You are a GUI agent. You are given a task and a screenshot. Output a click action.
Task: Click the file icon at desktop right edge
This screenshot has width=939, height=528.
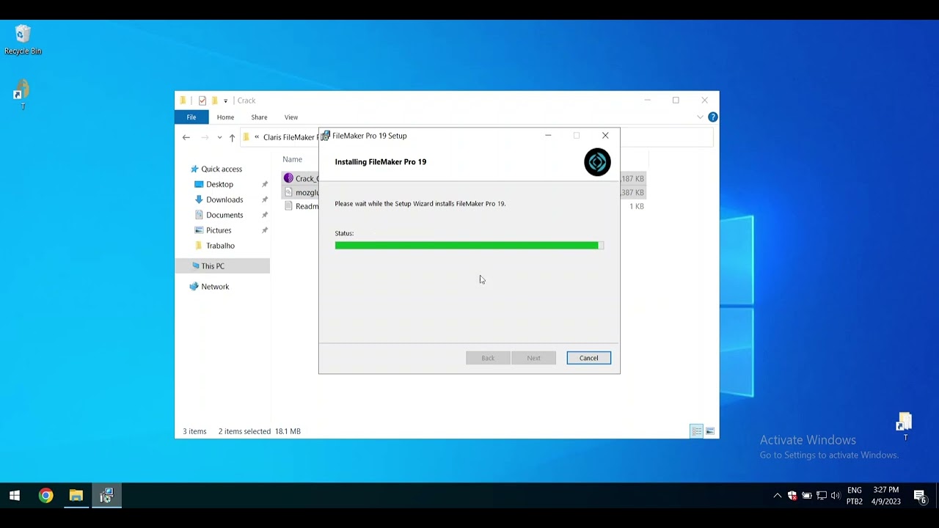coord(905,425)
